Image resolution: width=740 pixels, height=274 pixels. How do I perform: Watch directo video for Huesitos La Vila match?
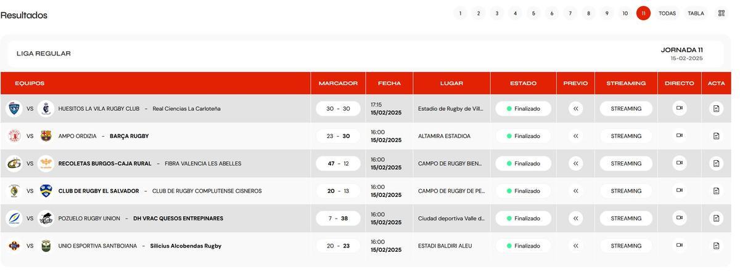680,108
